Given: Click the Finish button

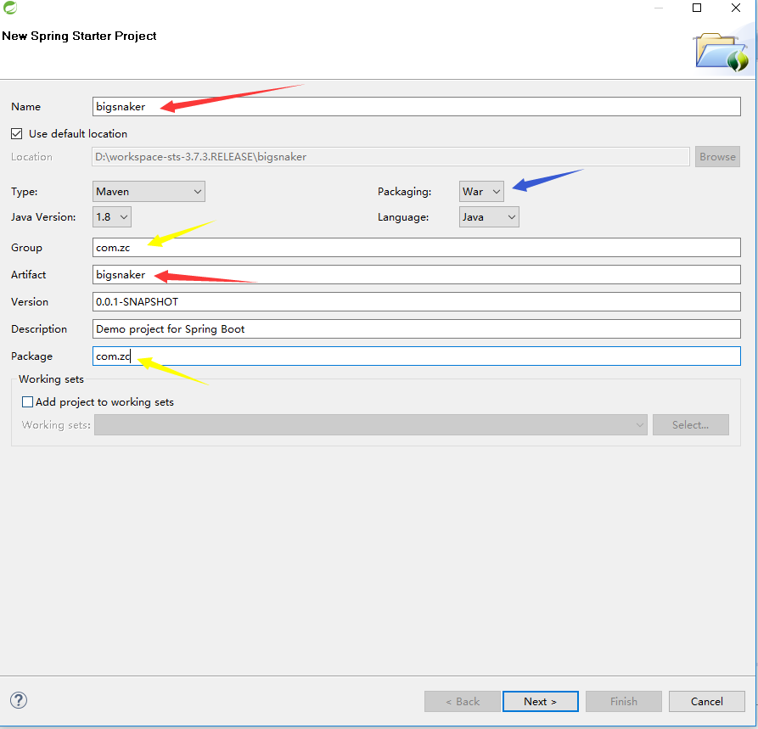Looking at the screenshot, I should 624,702.
